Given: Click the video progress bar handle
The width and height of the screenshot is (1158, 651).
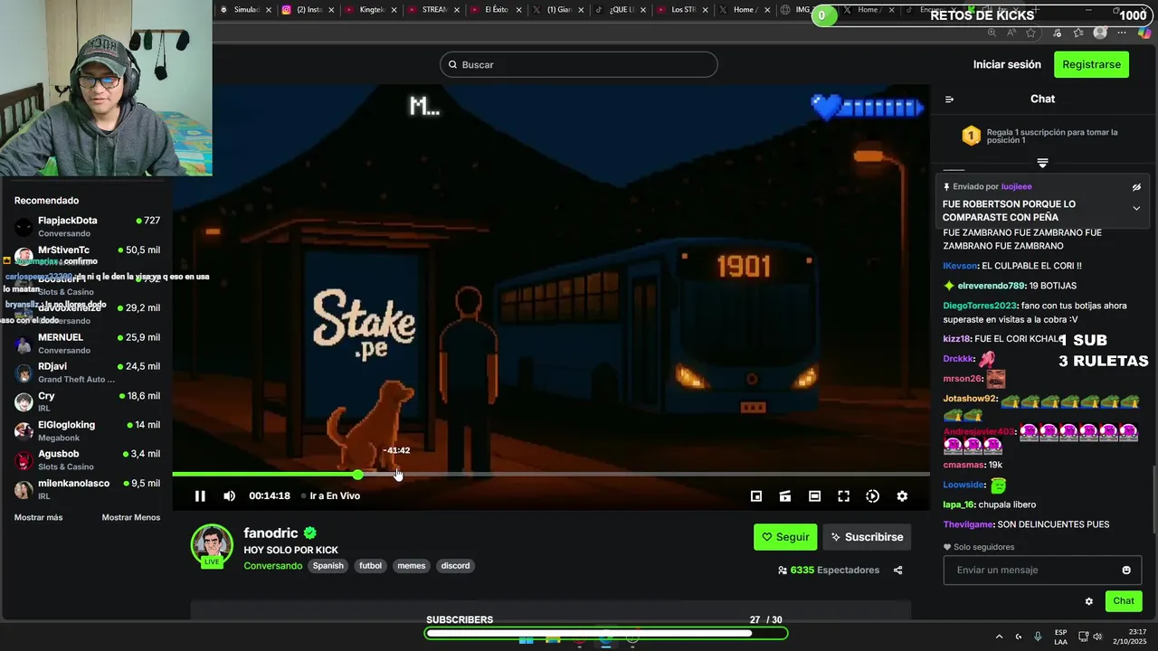Looking at the screenshot, I should (x=358, y=474).
